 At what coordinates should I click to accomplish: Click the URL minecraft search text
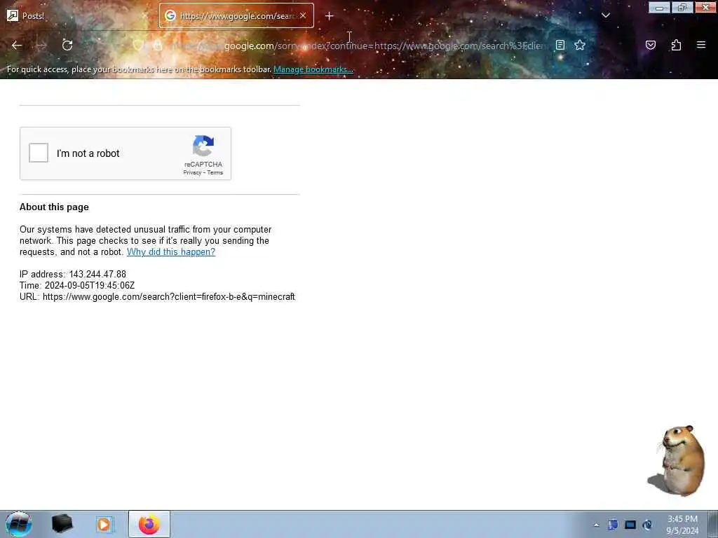pos(157,297)
